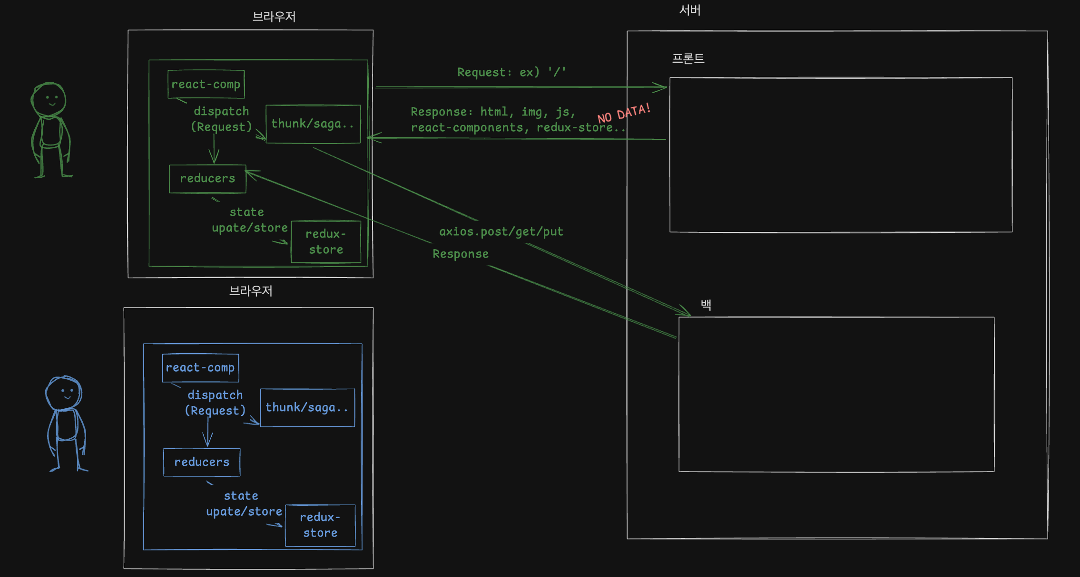This screenshot has width=1080, height=577.
Task: Select the blue reducers box
Action: [x=202, y=462]
